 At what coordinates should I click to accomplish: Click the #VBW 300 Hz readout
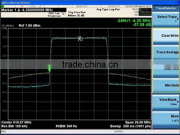(66, 126)
